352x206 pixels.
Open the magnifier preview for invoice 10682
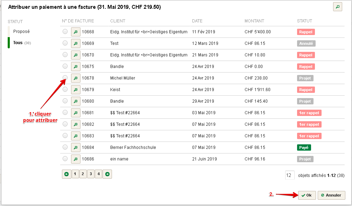(x=76, y=124)
